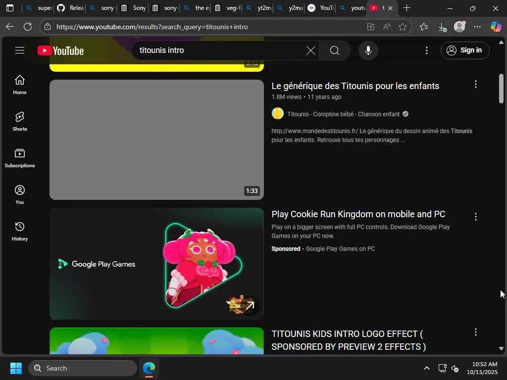Viewport: 507px width, 380px height.
Task: Switch to the 'super' search tab
Action: pos(39,8)
